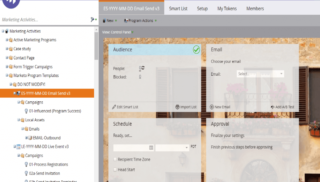Select the Contact Page folder label
This screenshot has width=320, height=182.
click(24, 58)
